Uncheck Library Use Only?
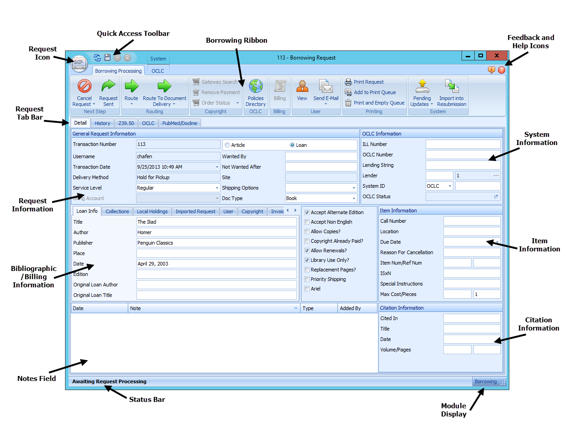This screenshot has height=436, width=573. click(x=307, y=260)
